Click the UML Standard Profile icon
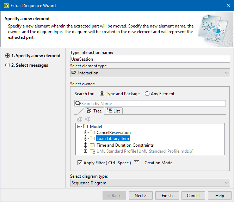The height and width of the screenshot is (202, 234). click(92, 151)
